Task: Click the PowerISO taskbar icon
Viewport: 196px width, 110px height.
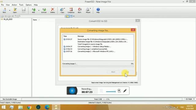Action: coord(56,107)
